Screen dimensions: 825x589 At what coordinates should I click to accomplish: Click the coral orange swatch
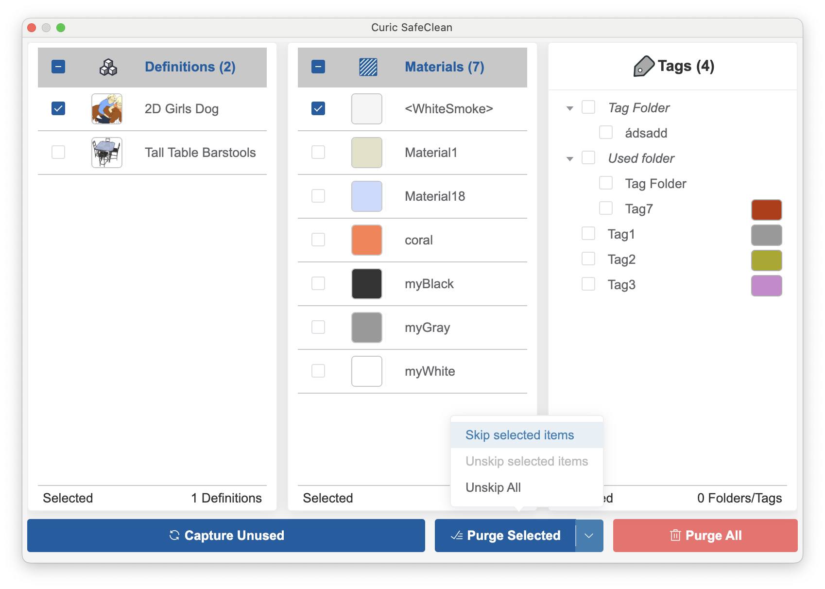click(x=367, y=240)
